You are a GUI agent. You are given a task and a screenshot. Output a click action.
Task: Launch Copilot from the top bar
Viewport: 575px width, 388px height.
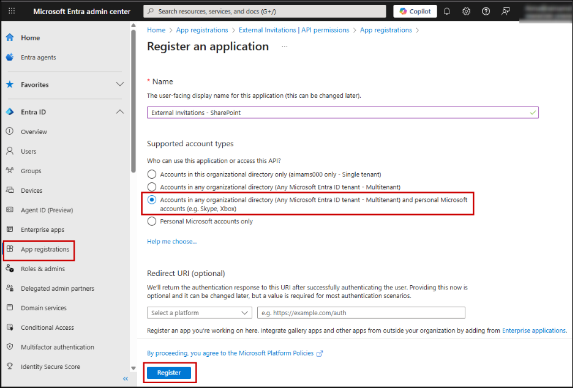click(x=415, y=11)
